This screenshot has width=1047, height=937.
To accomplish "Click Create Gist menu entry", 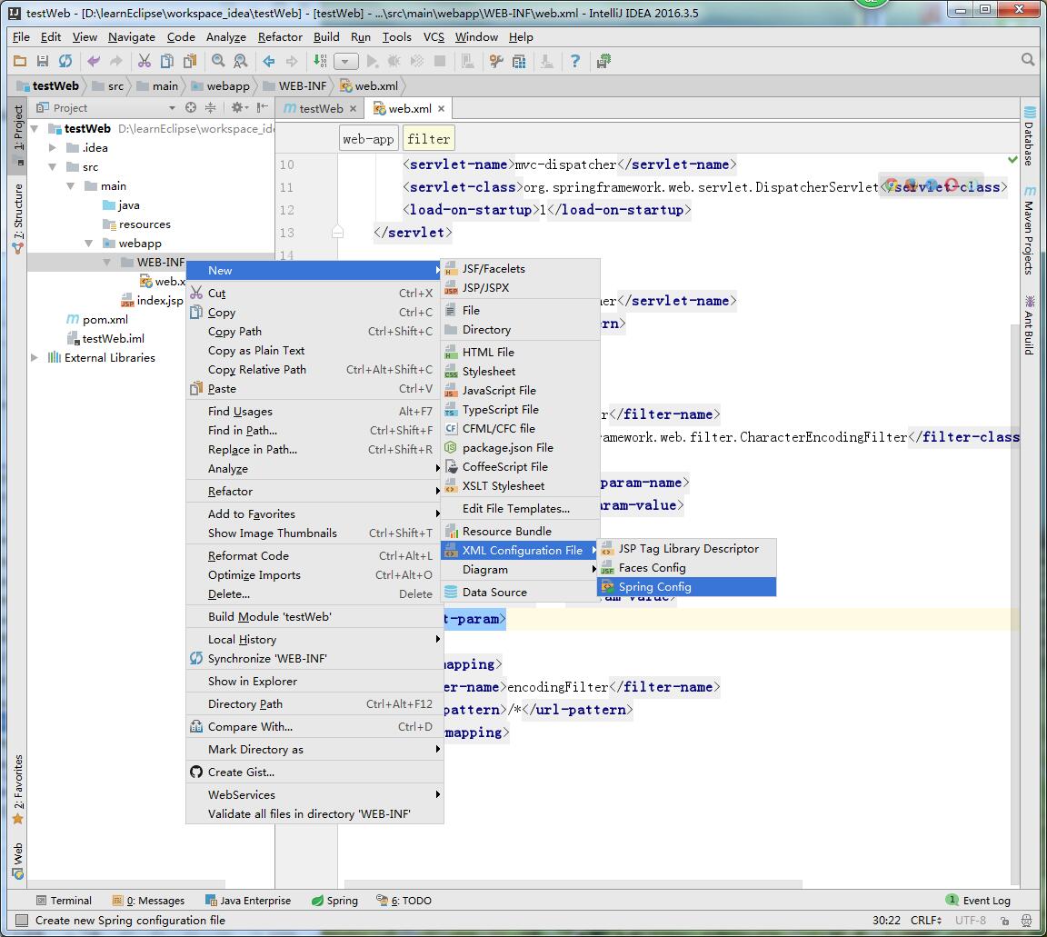I will (314, 772).
